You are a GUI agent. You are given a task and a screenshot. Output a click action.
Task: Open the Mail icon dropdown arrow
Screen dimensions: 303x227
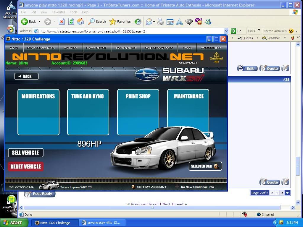coord(154,22)
